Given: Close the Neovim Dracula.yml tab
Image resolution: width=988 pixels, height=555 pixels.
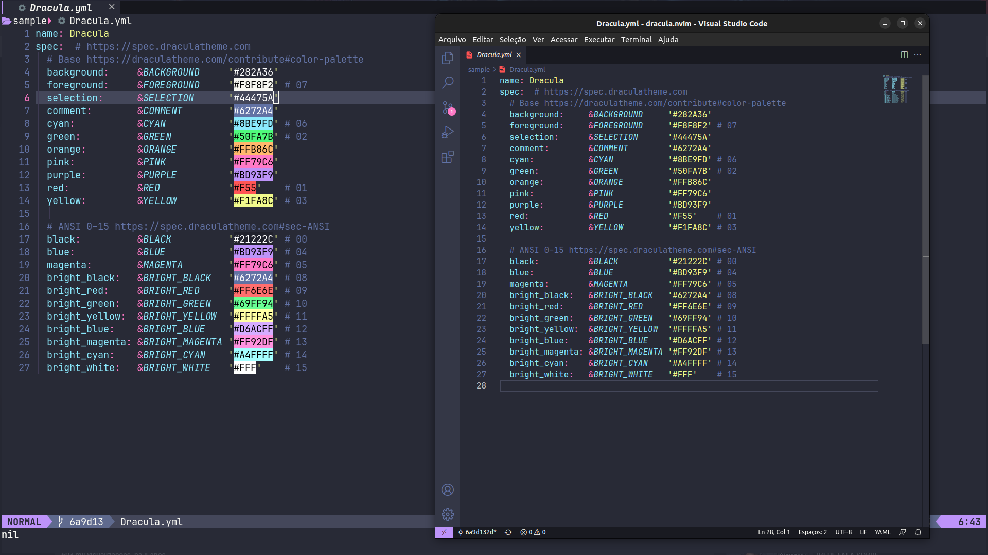Looking at the screenshot, I should point(112,7).
